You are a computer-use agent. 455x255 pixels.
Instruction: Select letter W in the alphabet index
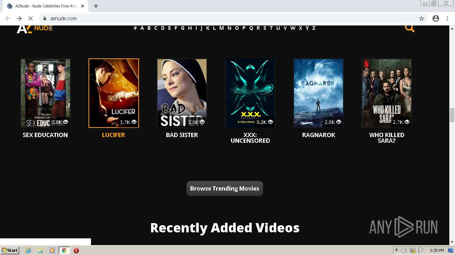coord(293,28)
